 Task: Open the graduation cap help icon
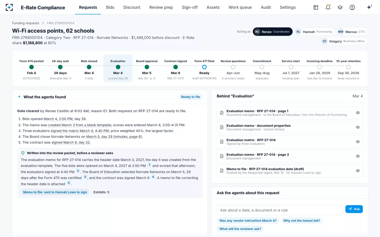[x=340, y=7]
